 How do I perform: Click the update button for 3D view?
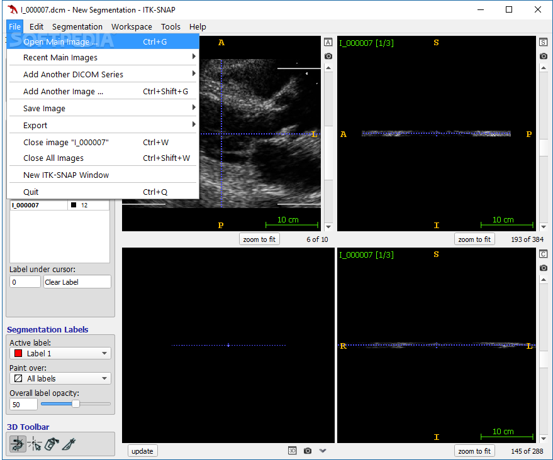pos(142,451)
